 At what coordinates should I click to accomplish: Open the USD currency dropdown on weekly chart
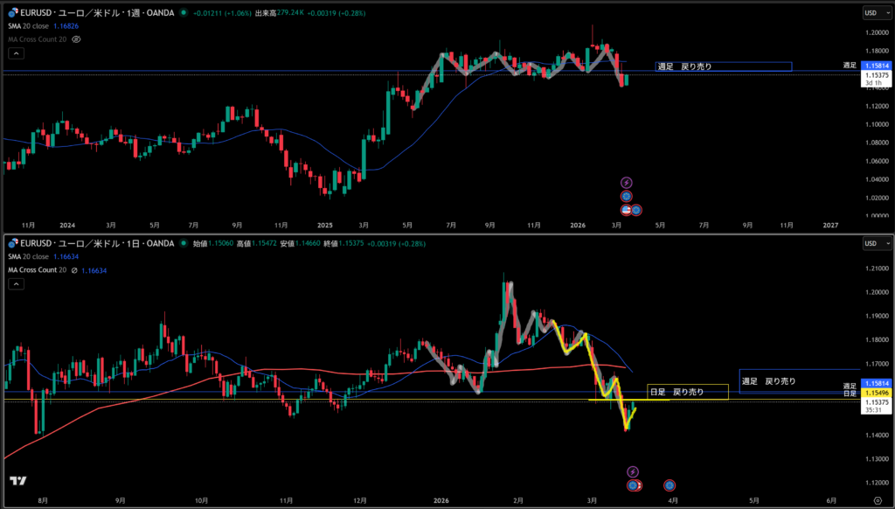[x=873, y=13]
